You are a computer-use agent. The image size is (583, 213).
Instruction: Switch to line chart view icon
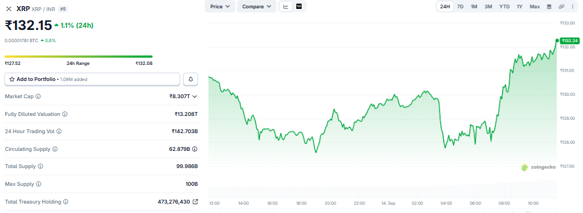(286, 6)
